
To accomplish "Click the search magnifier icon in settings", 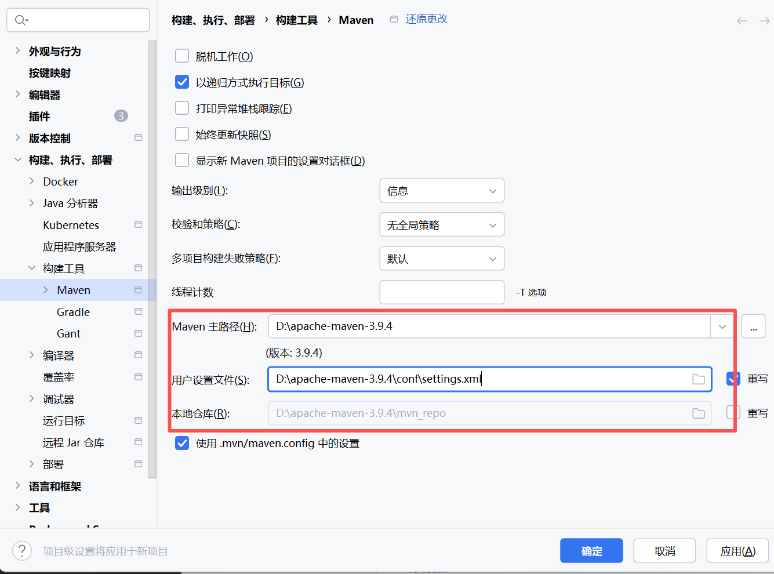I will click(x=21, y=20).
